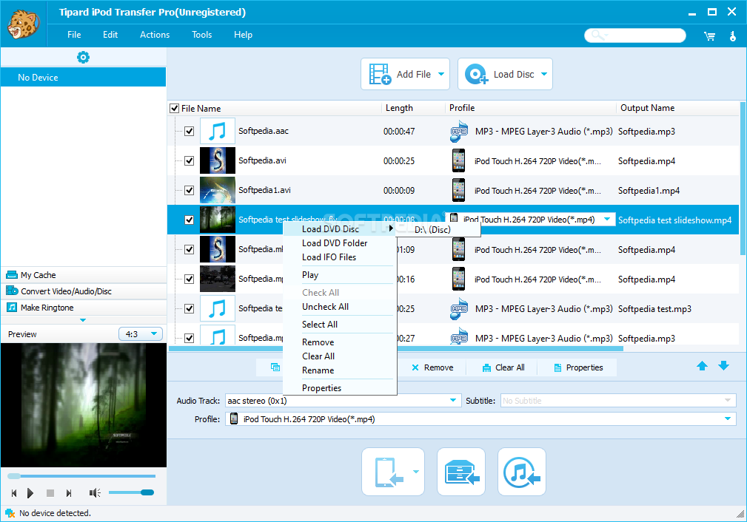This screenshot has width=747, height=522.
Task: Click the Remove button below the file list
Action: point(432,367)
